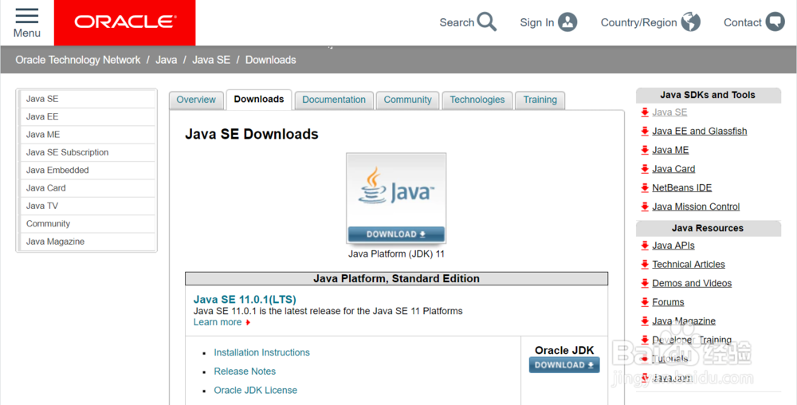Screen dimensions: 797x405
Task: Open Java SE Subscription sidebar item
Action: click(x=87, y=152)
